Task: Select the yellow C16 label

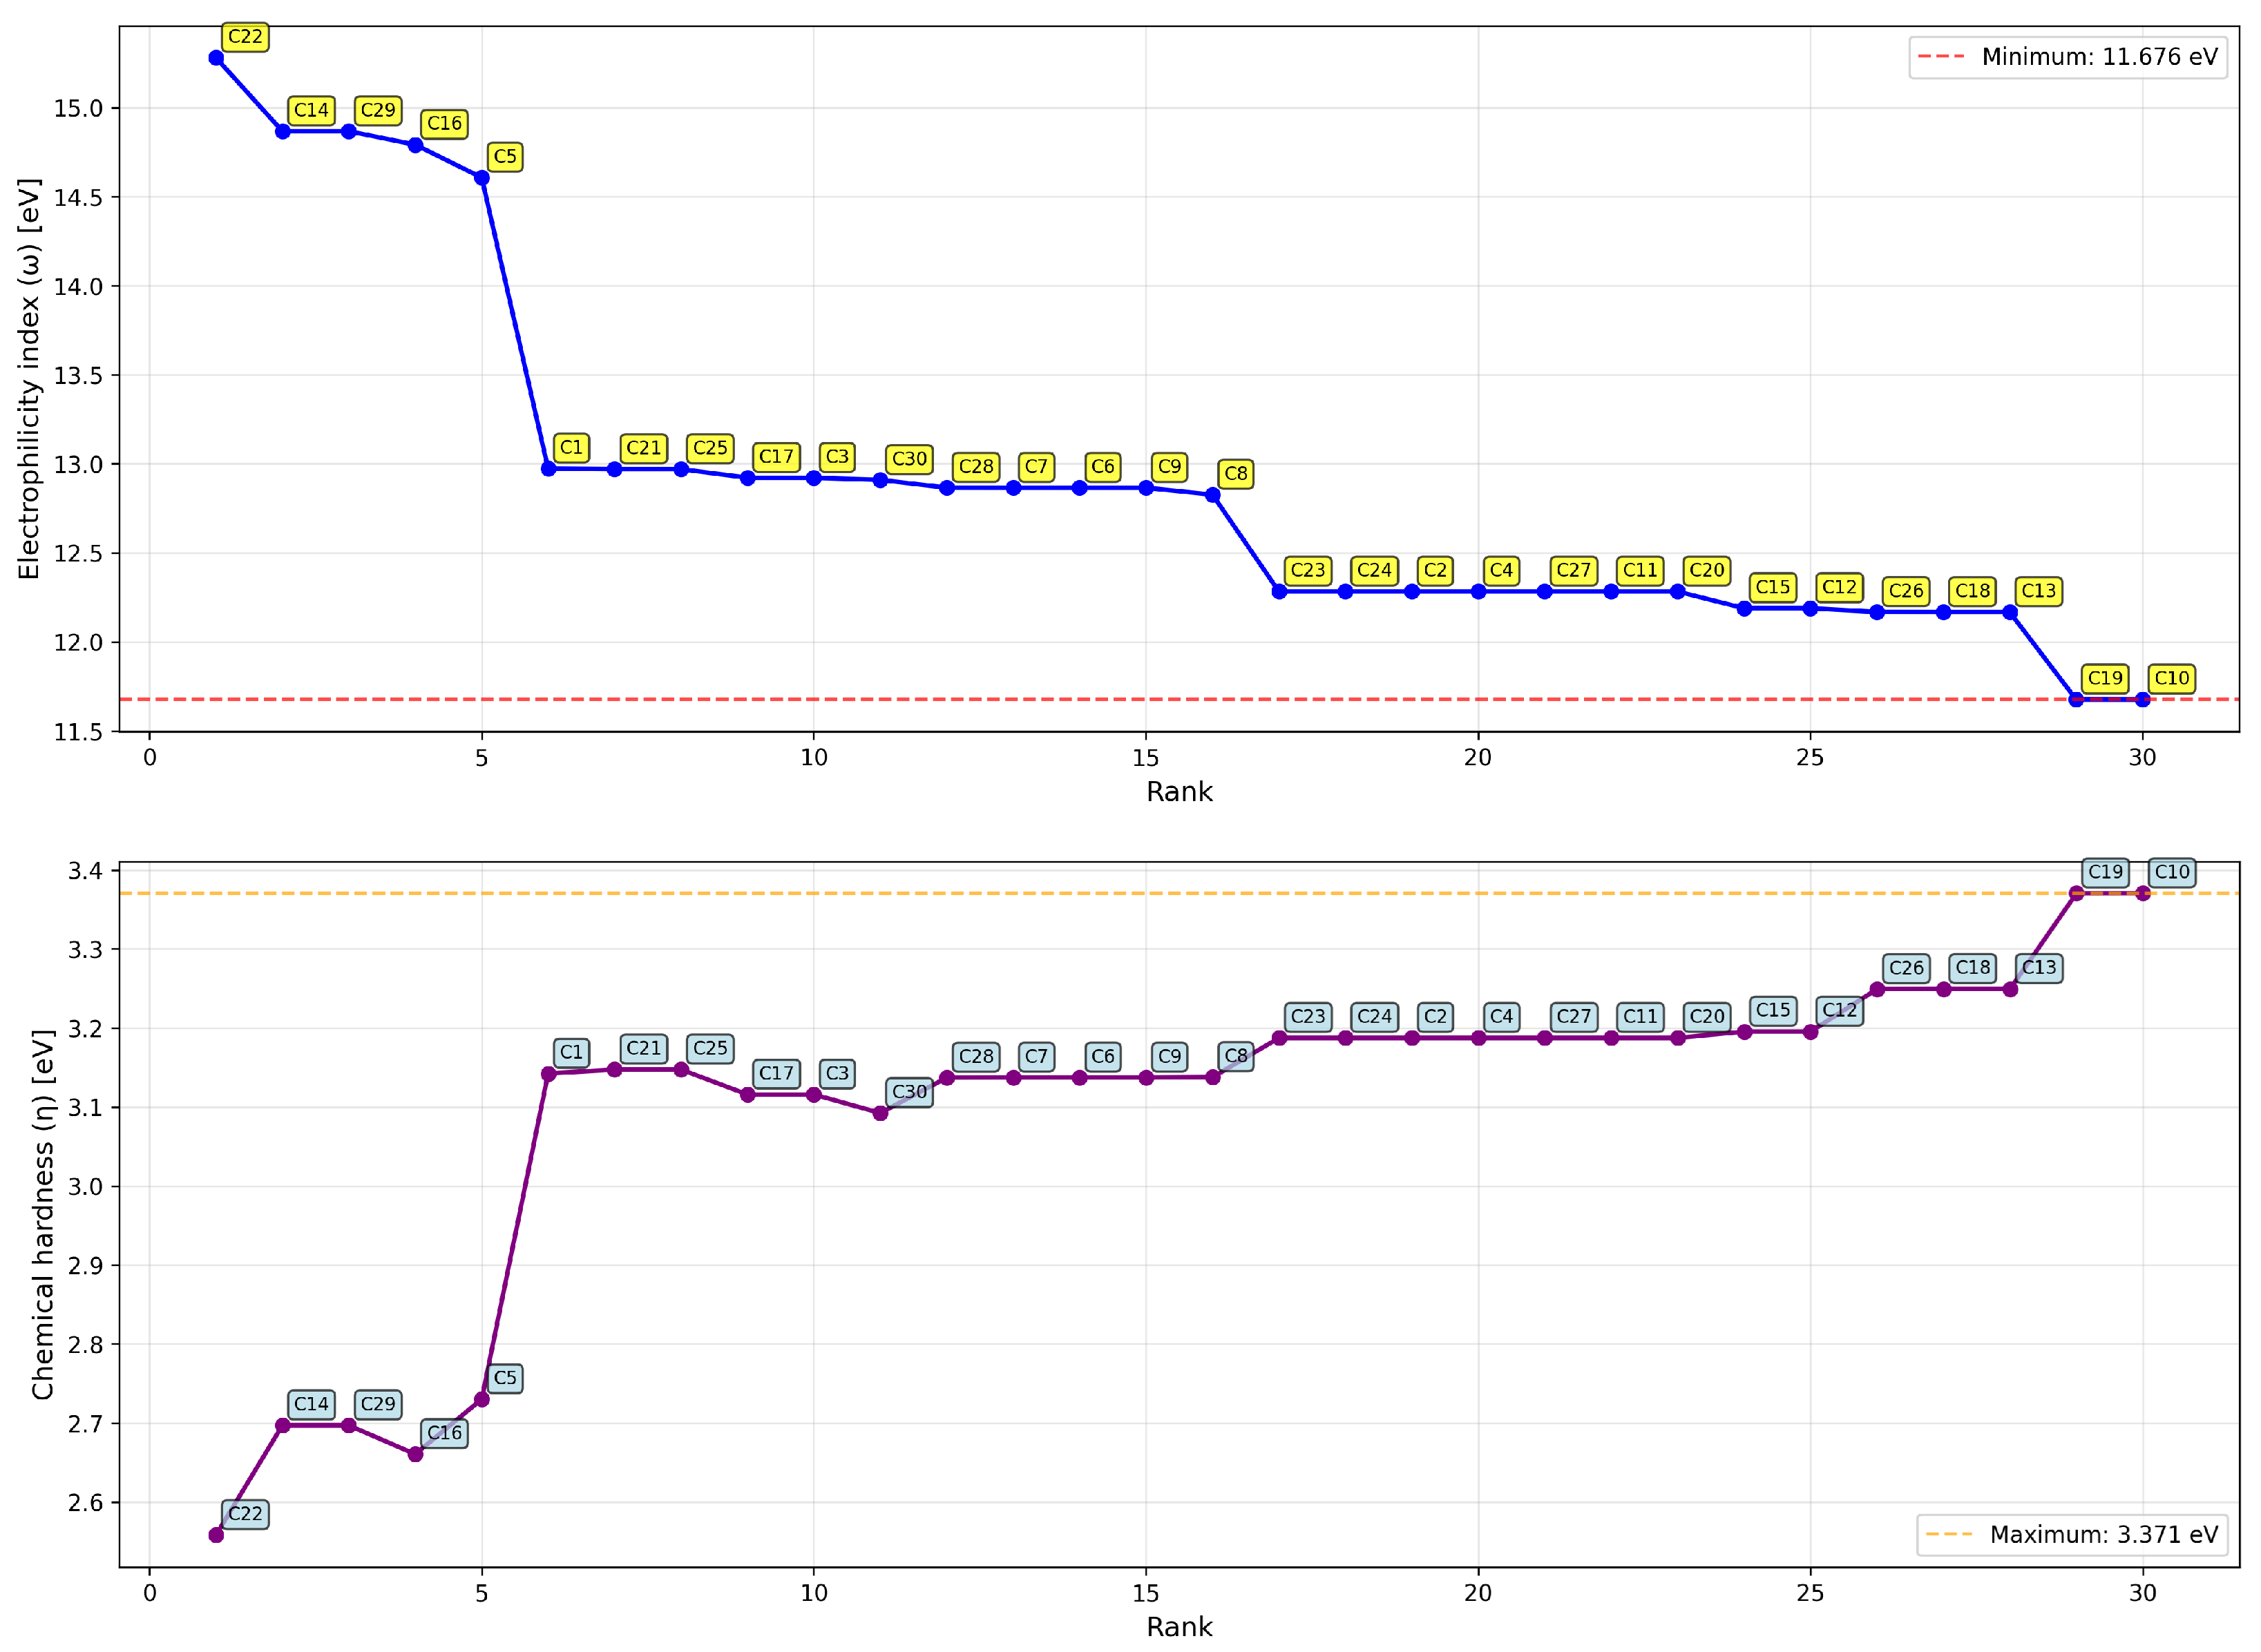Action: click(x=444, y=123)
